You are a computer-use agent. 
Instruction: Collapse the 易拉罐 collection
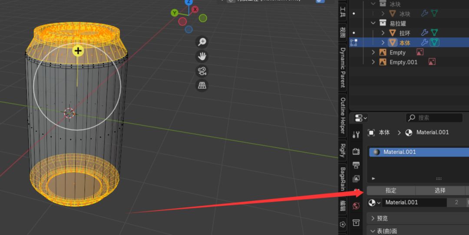click(x=373, y=23)
